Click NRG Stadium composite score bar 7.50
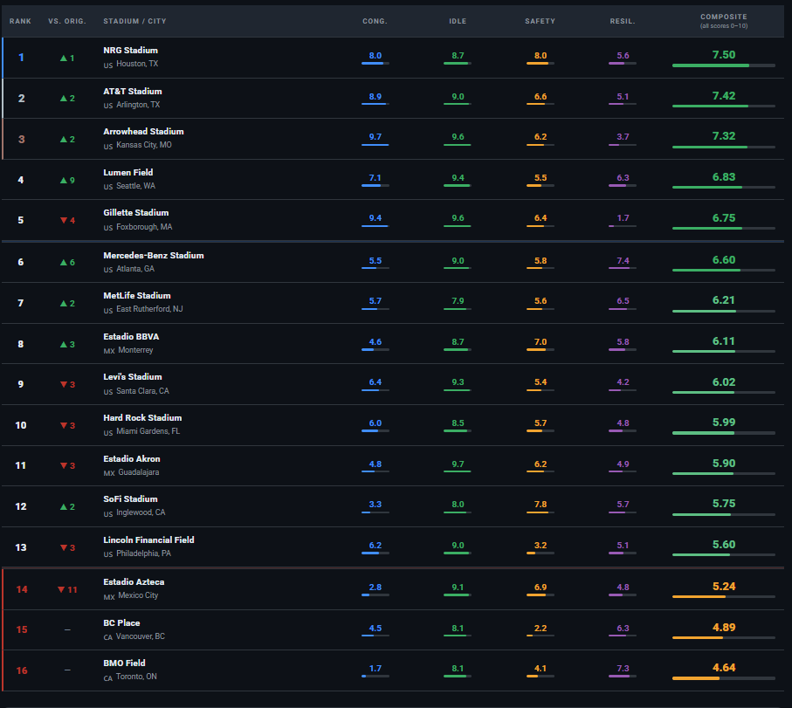792x708 pixels. pyautogui.click(x=723, y=65)
